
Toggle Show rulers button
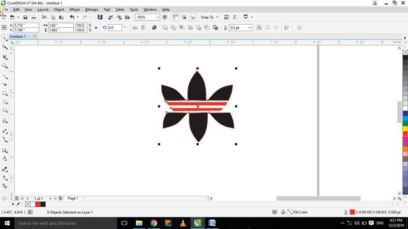176,17
